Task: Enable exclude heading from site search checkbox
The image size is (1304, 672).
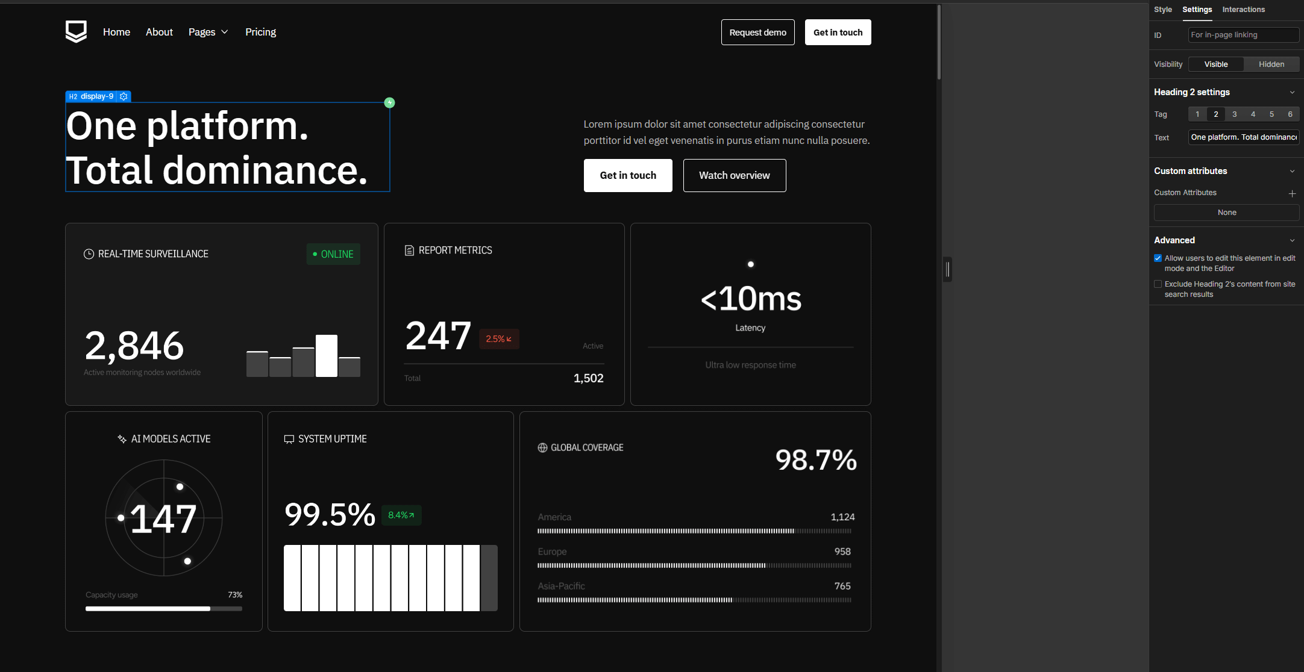Action: (x=1158, y=284)
